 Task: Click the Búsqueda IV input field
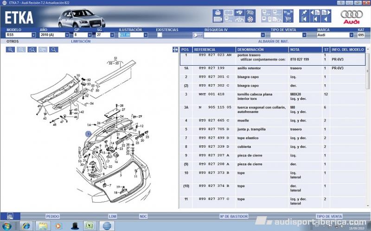[232, 35]
